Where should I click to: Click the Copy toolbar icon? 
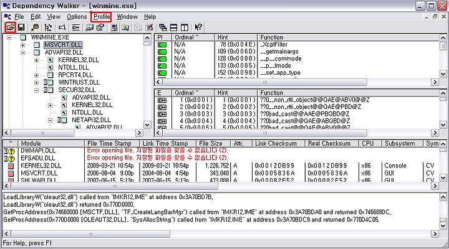35,27
